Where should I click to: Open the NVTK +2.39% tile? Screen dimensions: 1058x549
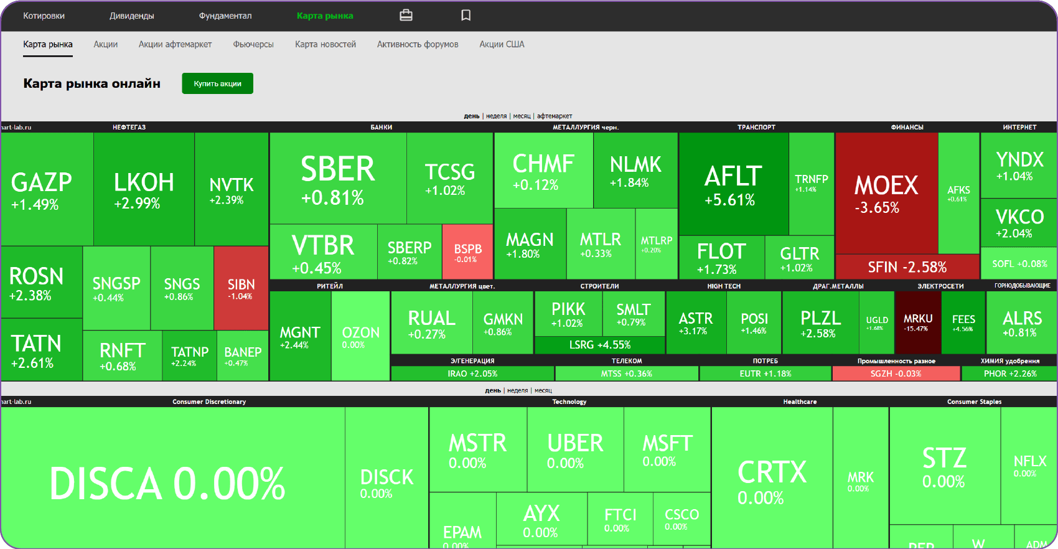coord(232,189)
